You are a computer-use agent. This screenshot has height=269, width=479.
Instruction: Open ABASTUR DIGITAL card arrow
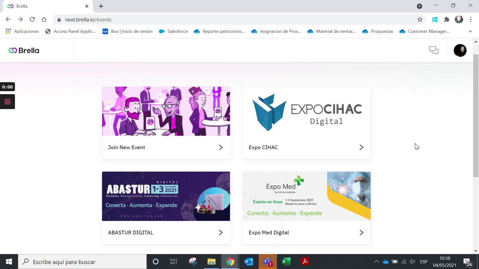click(x=221, y=233)
